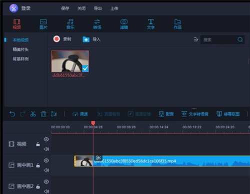Open the 导出 export menu

click(x=98, y=8)
